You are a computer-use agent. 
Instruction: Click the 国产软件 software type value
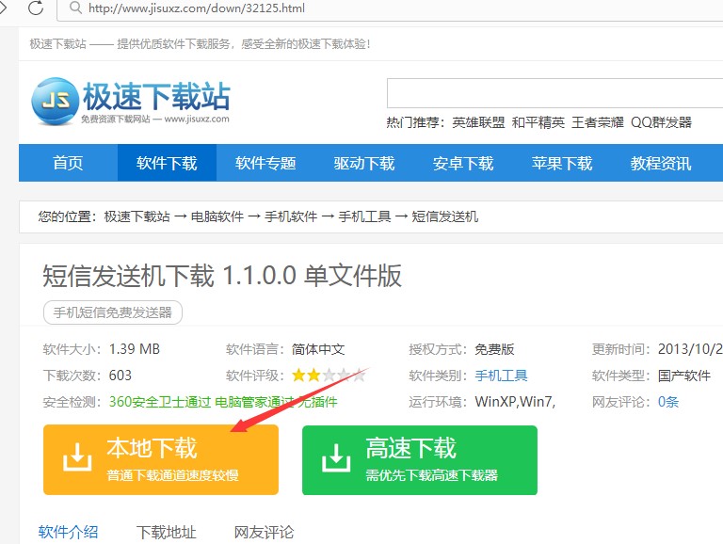[x=684, y=376]
